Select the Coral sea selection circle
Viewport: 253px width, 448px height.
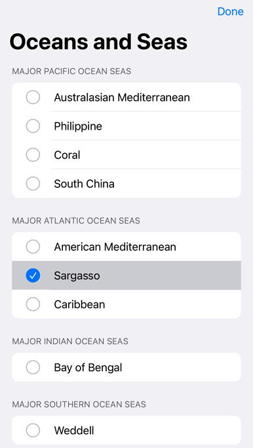coord(33,155)
